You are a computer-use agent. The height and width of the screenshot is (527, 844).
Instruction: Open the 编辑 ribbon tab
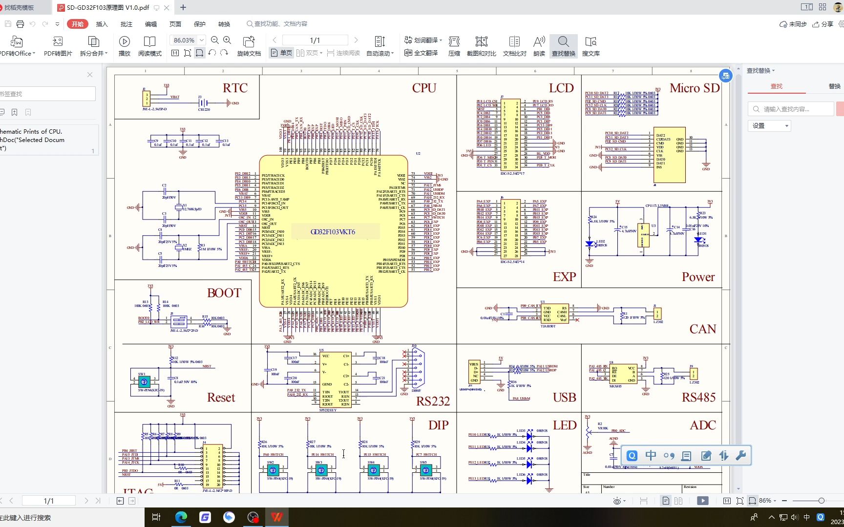[150, 24]
